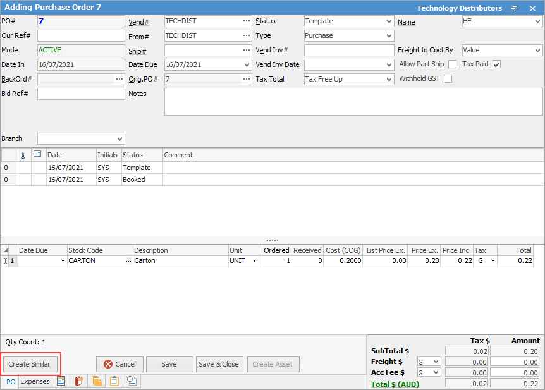The width and height of the screenshot is (545, 390).
Task: Click the Stock Code ellipsis for CARTON
Action: coord(129,261)
